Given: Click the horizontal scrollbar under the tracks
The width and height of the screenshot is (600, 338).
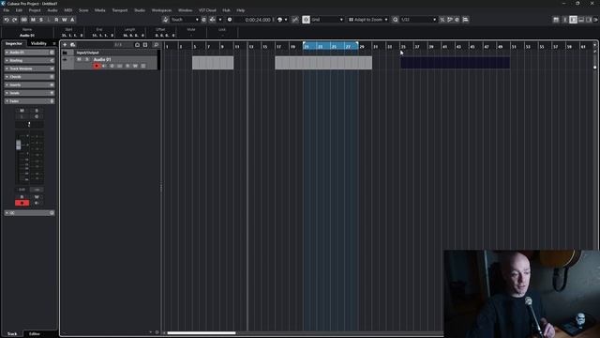Looking at the screenshot, I should [202, 333].
